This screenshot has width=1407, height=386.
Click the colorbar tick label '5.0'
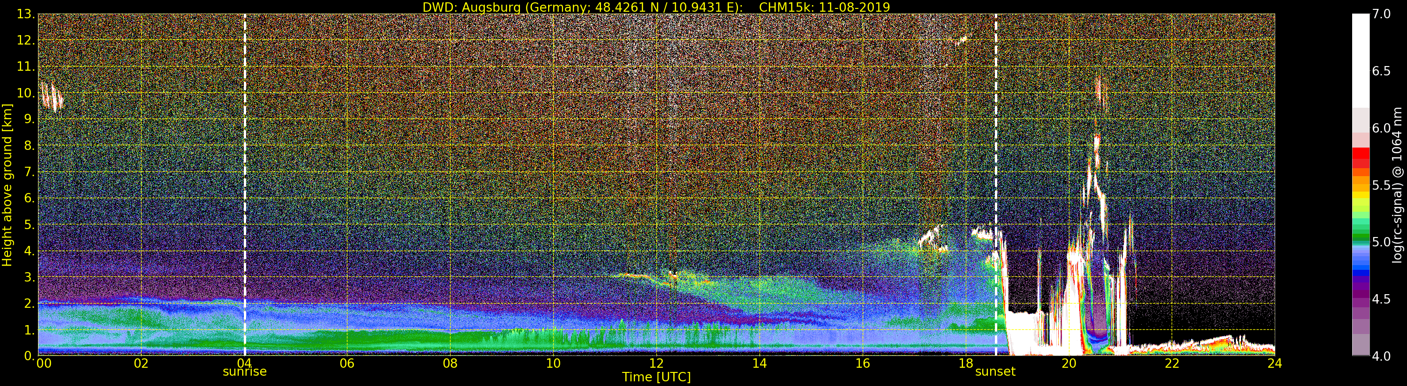coord(1381,242)
